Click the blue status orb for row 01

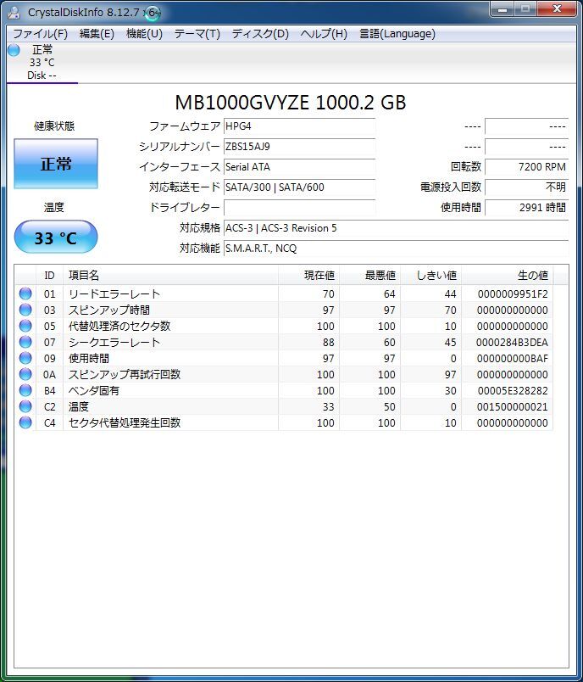(25, 294)
